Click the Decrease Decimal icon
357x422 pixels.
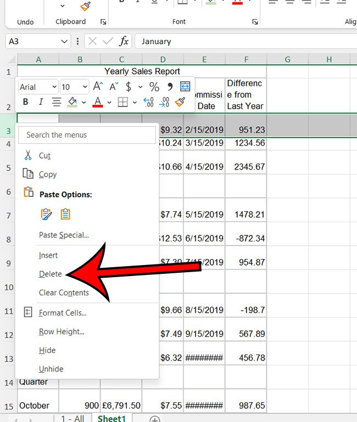pyautogui.click(x=164, y=102)
